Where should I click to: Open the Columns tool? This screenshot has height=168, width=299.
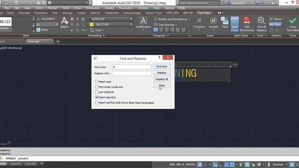(199, 23)
